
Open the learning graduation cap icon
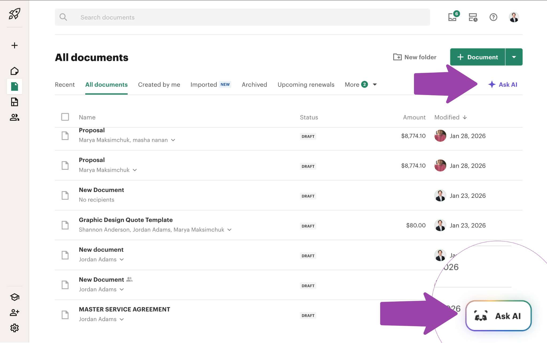[14, 297]
